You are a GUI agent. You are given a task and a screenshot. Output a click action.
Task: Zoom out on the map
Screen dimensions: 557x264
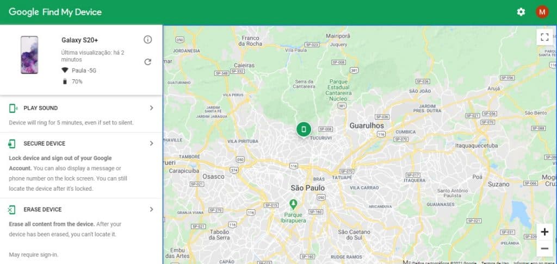click(x=544, y=249)
